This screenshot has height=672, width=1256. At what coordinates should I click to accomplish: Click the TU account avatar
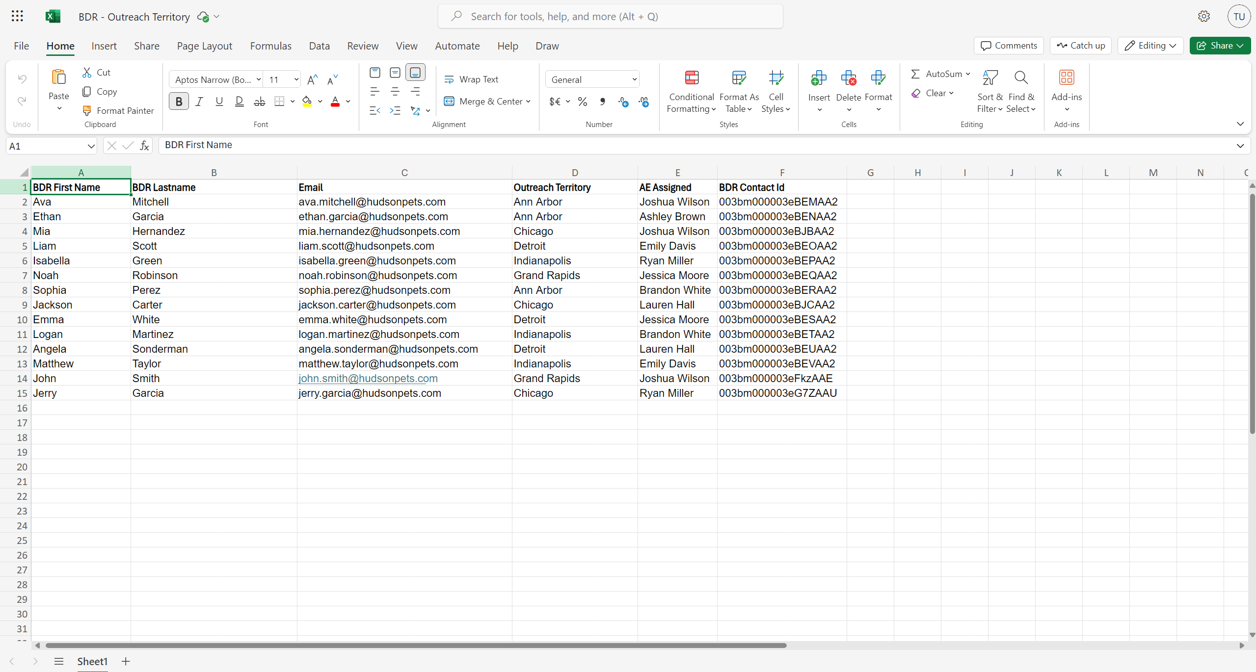[1239, 16]
